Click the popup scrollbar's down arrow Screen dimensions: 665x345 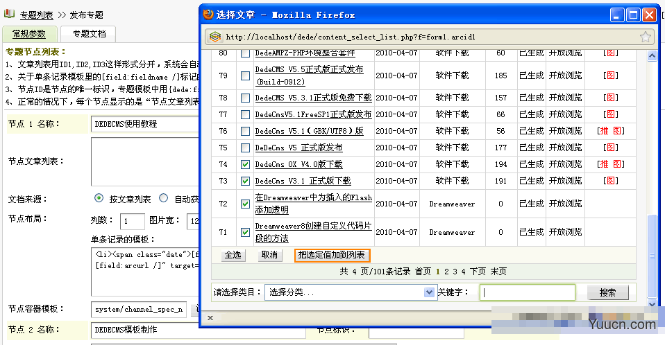651,303
